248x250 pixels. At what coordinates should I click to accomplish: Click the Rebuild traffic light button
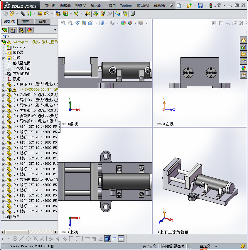(x=211, y=6)
